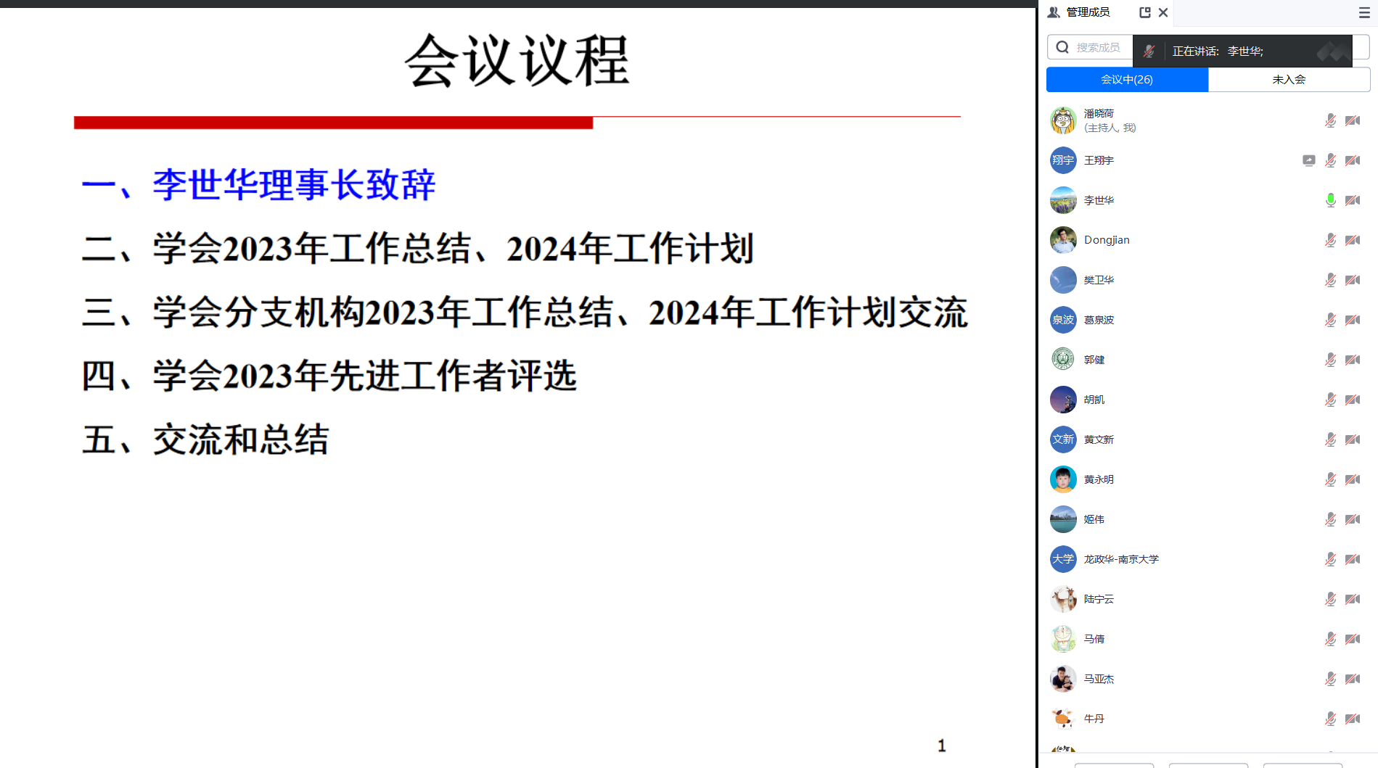Click 葛泉波's avatar
1378x768 pixels.
point(1063,320)
